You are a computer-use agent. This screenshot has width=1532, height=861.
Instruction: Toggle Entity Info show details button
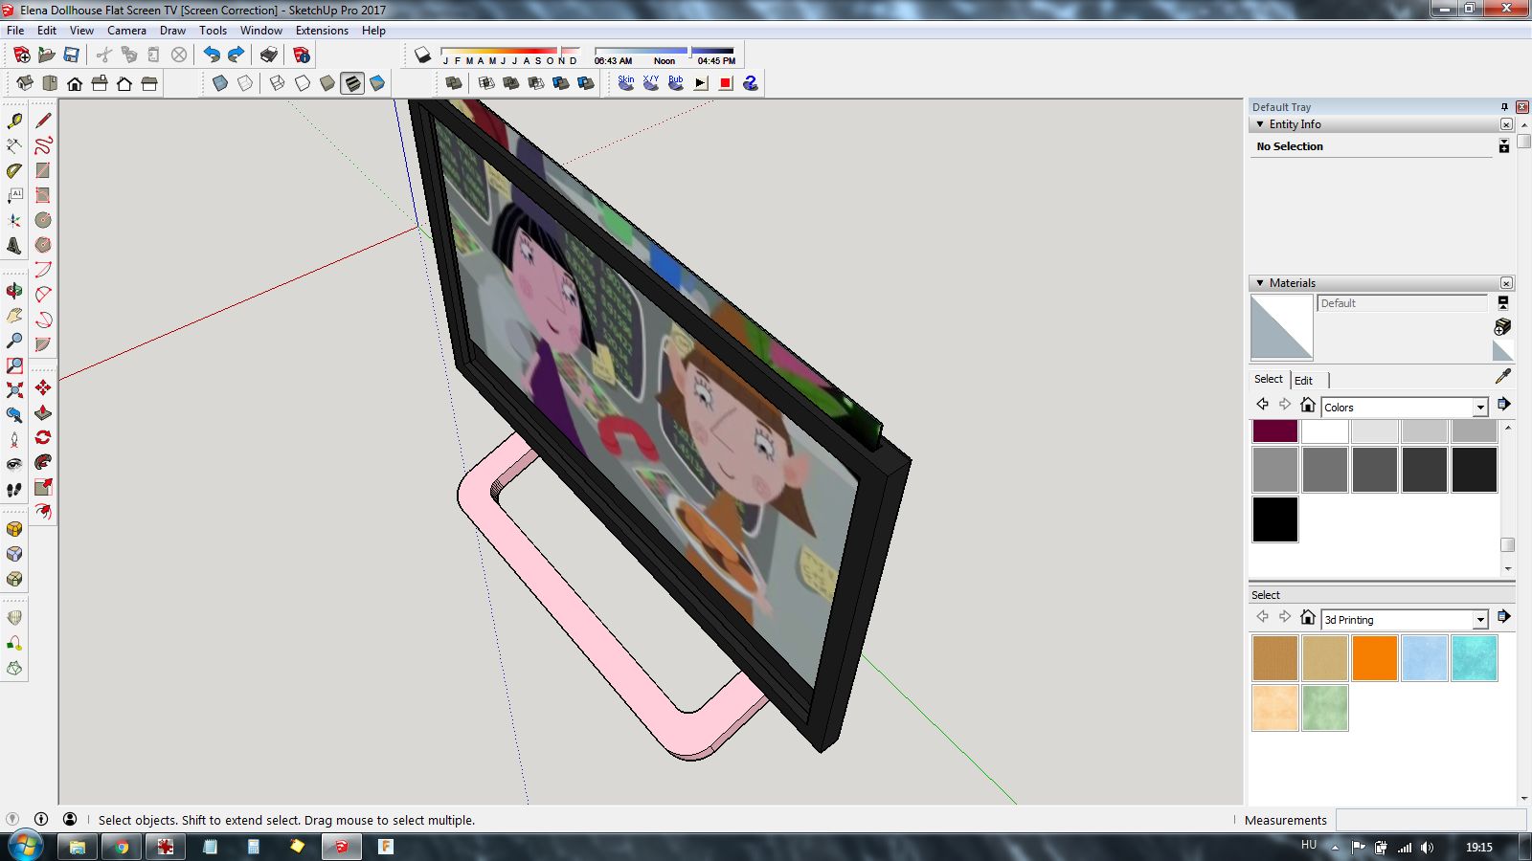coord(1503,145)
